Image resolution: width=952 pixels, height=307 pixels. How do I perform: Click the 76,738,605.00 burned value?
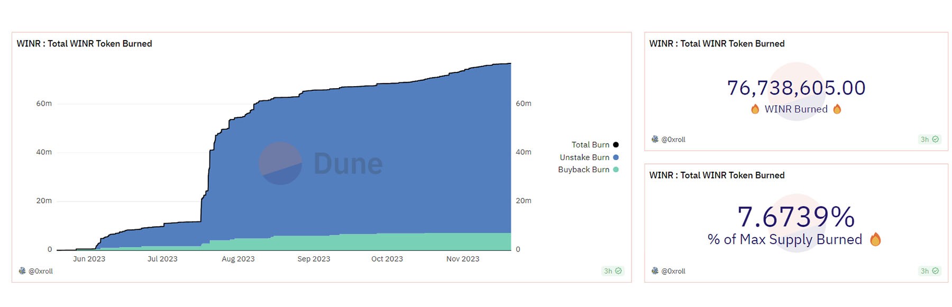click(x=796, y=88)
